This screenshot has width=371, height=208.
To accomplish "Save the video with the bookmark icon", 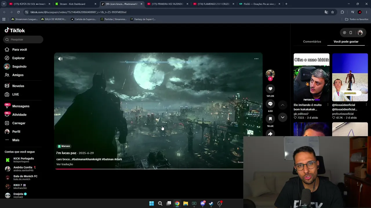I will (270, 119).
